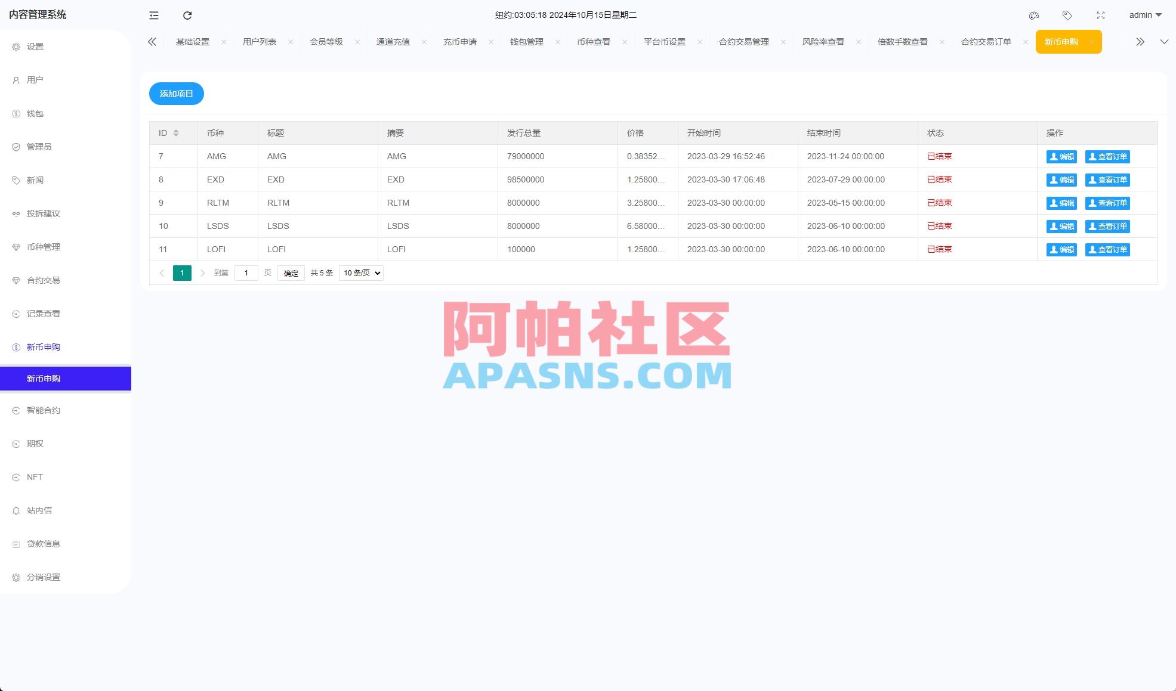Click the 添加项目 button

tap(176, 93)
